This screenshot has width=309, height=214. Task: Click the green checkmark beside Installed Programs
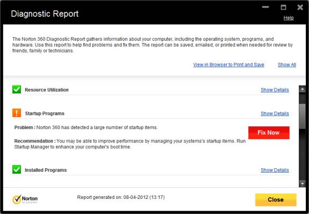[17, 169]
